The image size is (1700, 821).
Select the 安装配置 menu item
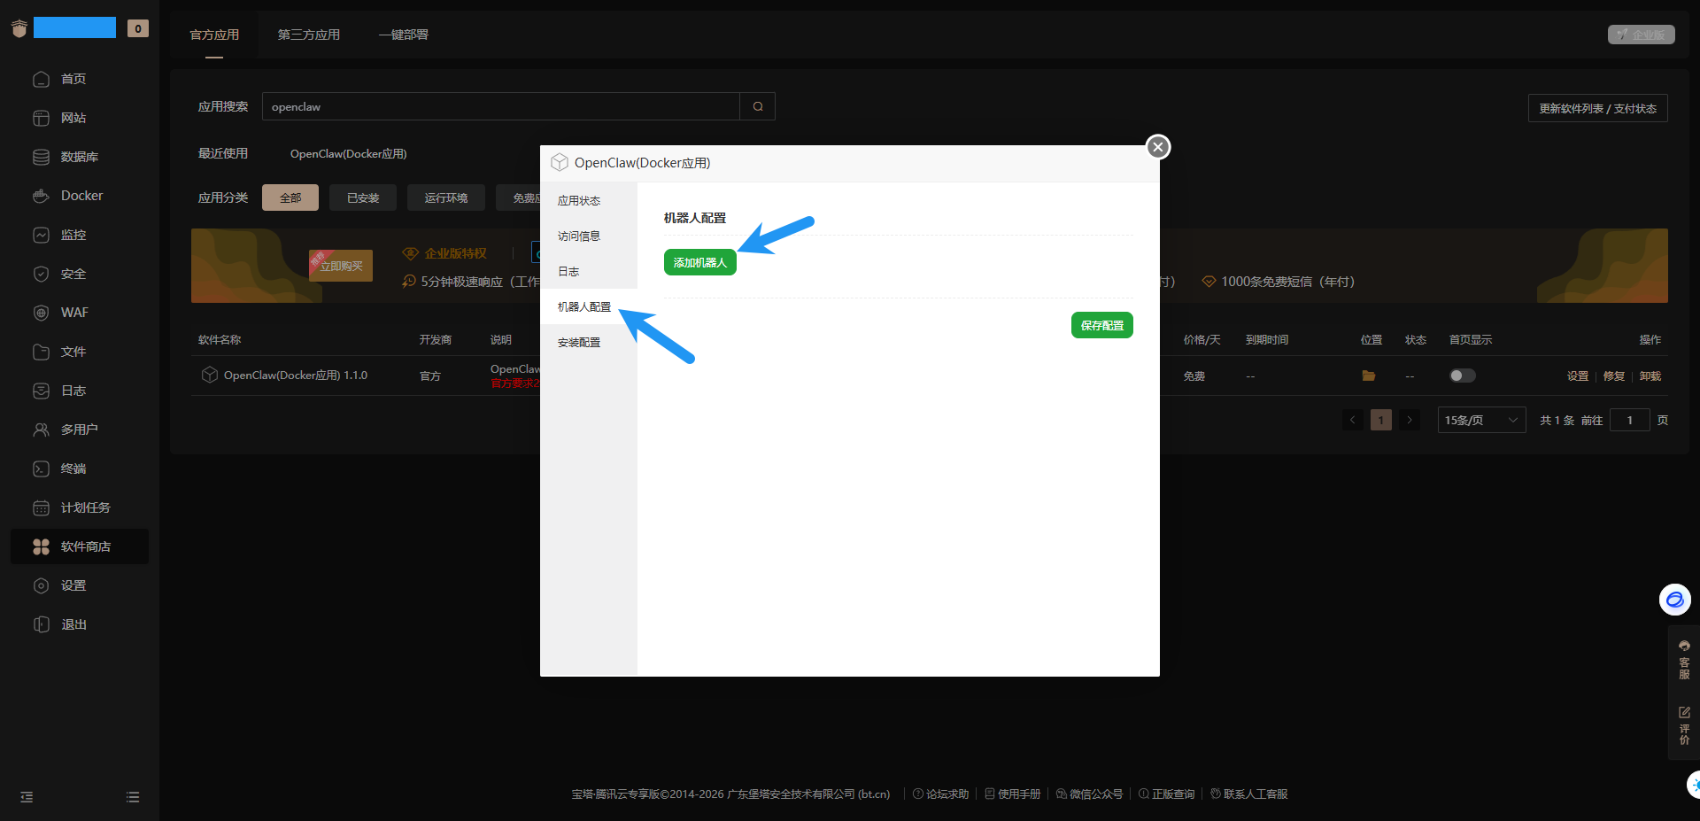[579, 343]
